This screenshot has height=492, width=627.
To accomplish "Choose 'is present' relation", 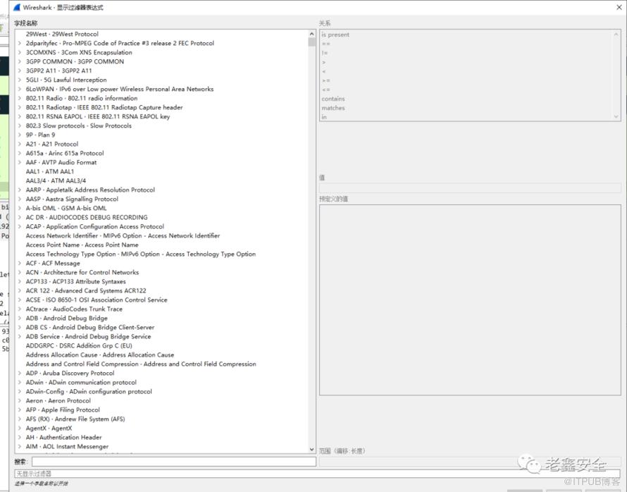I will pyautogui.click(x=335, y=35).
